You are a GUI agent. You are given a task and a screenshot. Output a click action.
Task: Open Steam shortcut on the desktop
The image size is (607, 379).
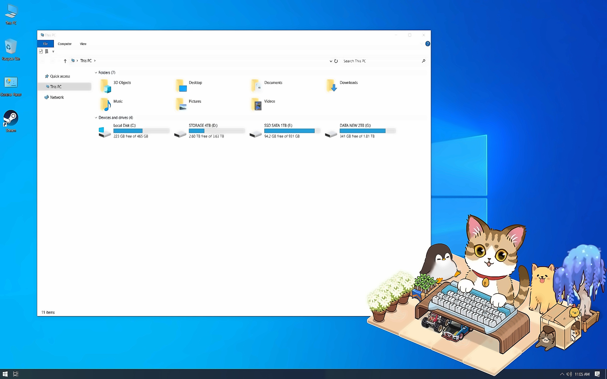[11, 118]
